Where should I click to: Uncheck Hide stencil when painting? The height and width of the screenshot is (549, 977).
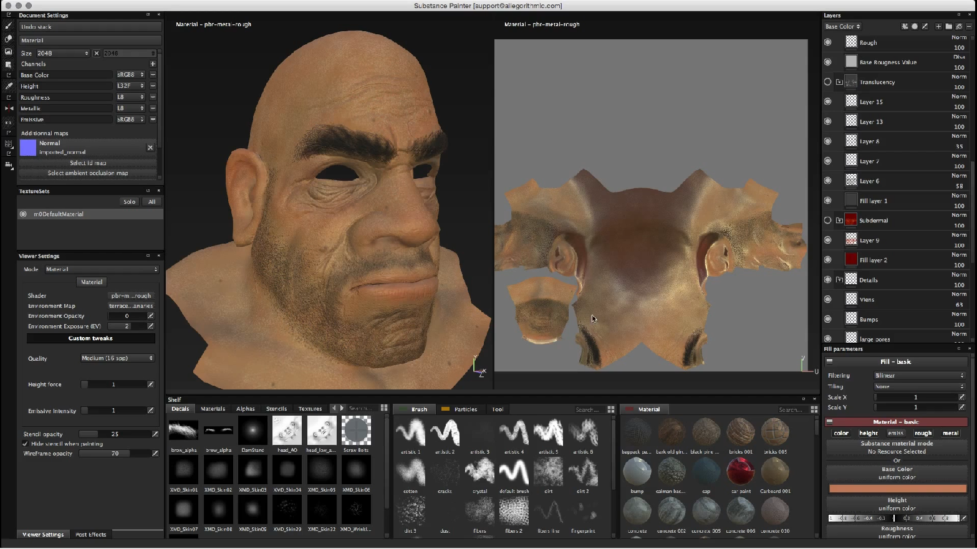point(25,444)
